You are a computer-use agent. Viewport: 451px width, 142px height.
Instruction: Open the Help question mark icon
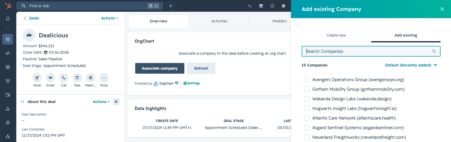tap(272, 6)
